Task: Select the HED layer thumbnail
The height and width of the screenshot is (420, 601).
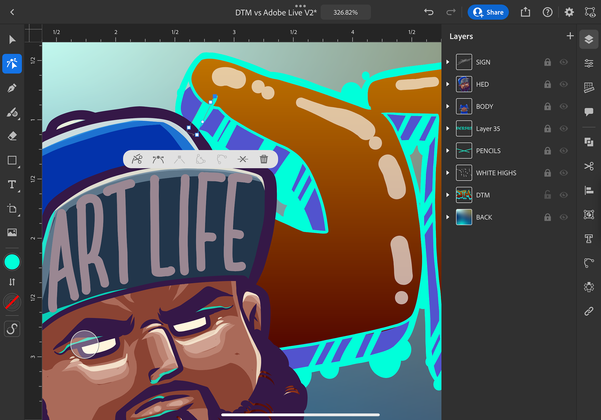Action: [464, 84]
